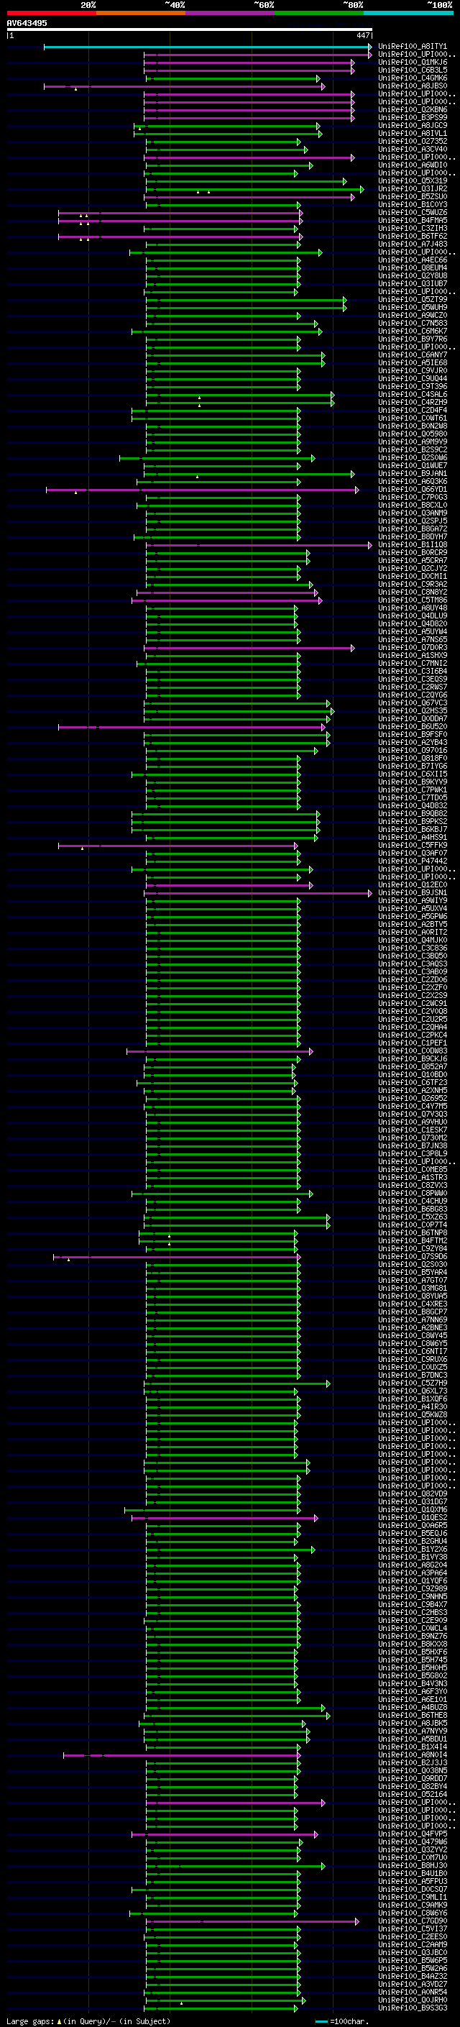Viewport: 460px width, 2027px height.
Task: Click the cyan ~100% identity legend segment
Action: [409, 13]
